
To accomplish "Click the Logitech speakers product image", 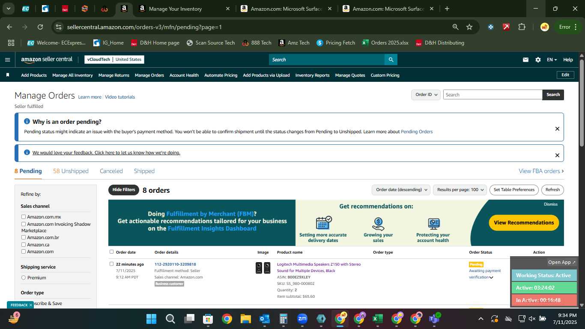I will [x=263, y=268].
